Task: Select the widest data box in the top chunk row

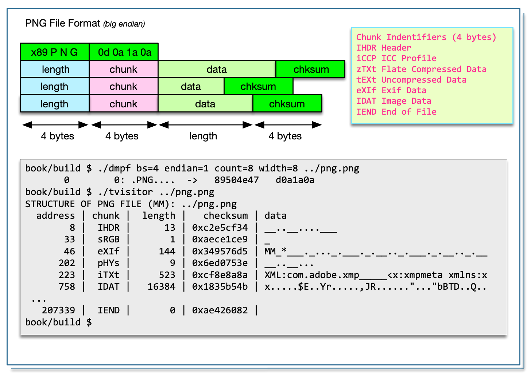Action: [x=217, y=69]
